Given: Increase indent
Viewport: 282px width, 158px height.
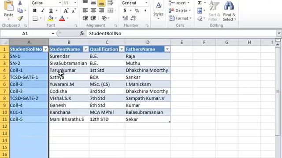Looking at the screenshot, I should (93, 18).
